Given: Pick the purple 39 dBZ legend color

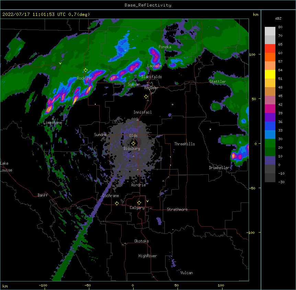Looking at the screenshot, I should click(x=270, y=117).
